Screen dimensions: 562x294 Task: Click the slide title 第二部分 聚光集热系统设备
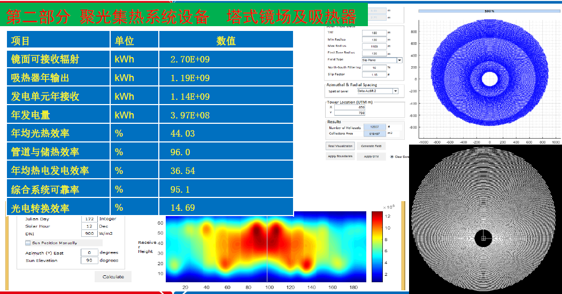(107, 17)
